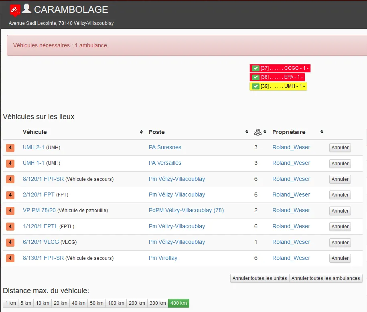The image size is (367, 312).
Task: Open Roland_Weser owner link for 1/120/1 FPTL
Action: coord(291,226)
